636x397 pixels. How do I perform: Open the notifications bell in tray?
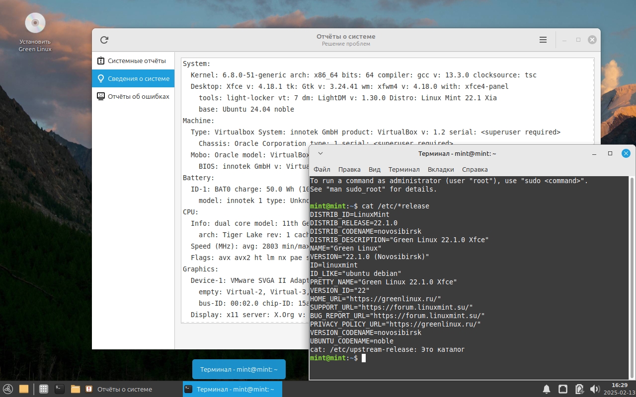coord(546,389)
